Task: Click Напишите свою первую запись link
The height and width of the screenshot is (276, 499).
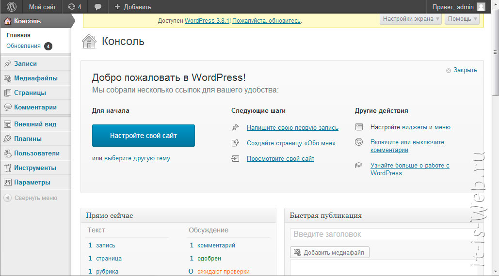Action: 292,128
